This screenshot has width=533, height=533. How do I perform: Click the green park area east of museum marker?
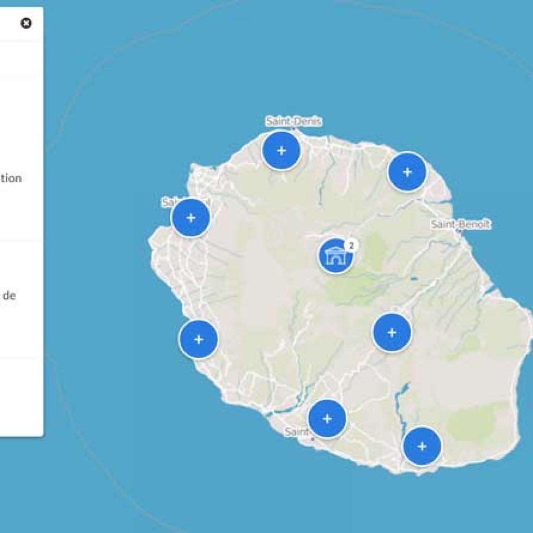pyautogui.click(x=372, y=250)
